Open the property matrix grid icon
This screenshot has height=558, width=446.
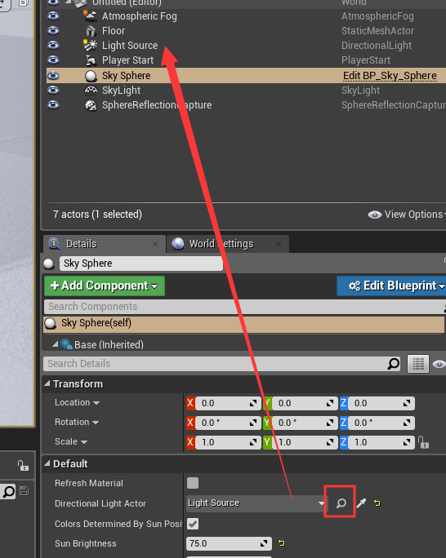tap(418, 363)
